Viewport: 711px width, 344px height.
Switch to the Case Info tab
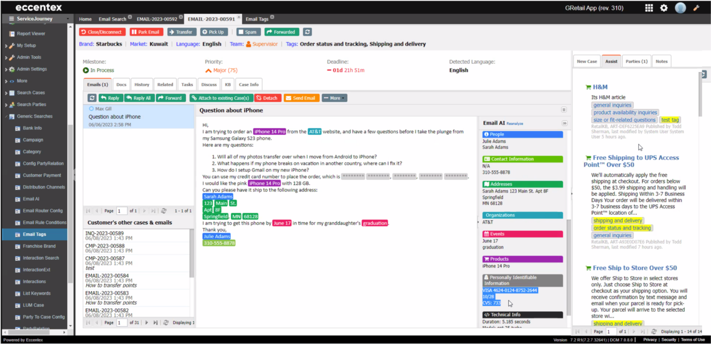[x=248, y=84]
